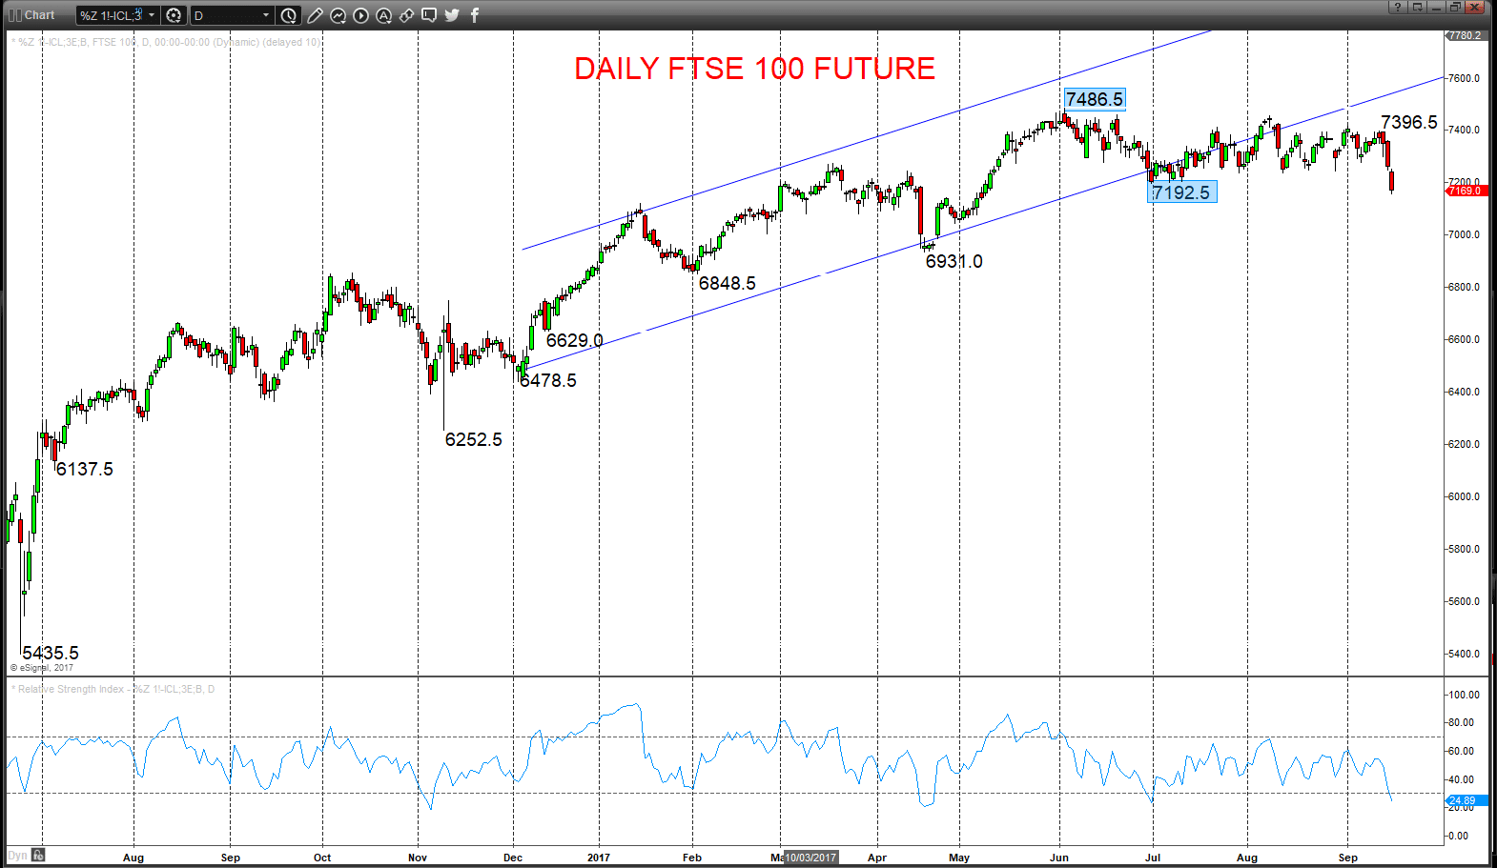Screen dimensions: 1497x868
Task: Click the 2017 label on time axis
Action: 599,858
